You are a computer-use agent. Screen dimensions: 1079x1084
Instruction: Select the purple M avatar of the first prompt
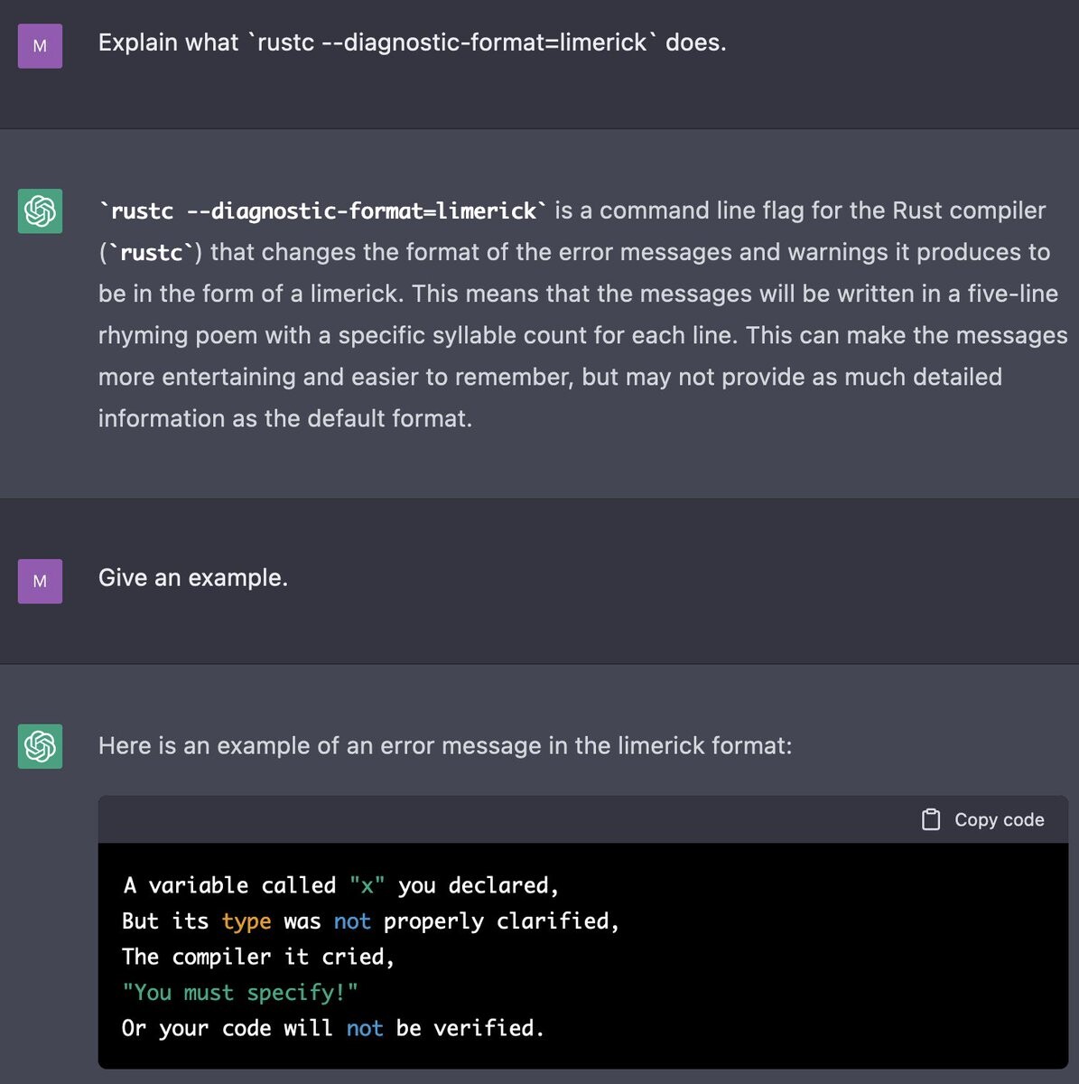[x=40, y=46]
